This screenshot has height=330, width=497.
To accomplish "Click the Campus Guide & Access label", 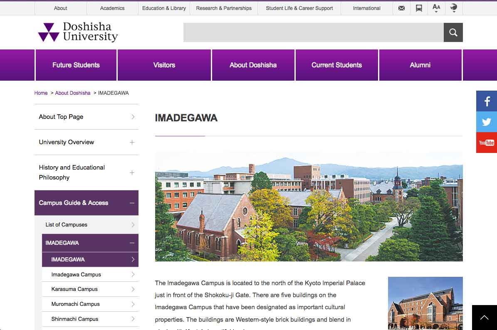I will point(74,203).
